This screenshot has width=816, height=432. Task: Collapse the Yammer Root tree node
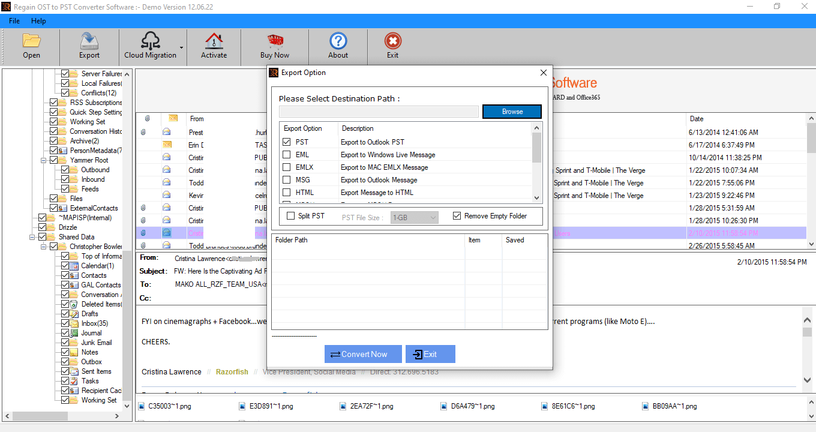click(x=44, y=160)
